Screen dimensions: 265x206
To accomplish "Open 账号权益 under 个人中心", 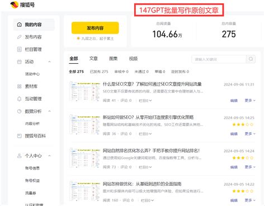I will (x=32, y=180).
